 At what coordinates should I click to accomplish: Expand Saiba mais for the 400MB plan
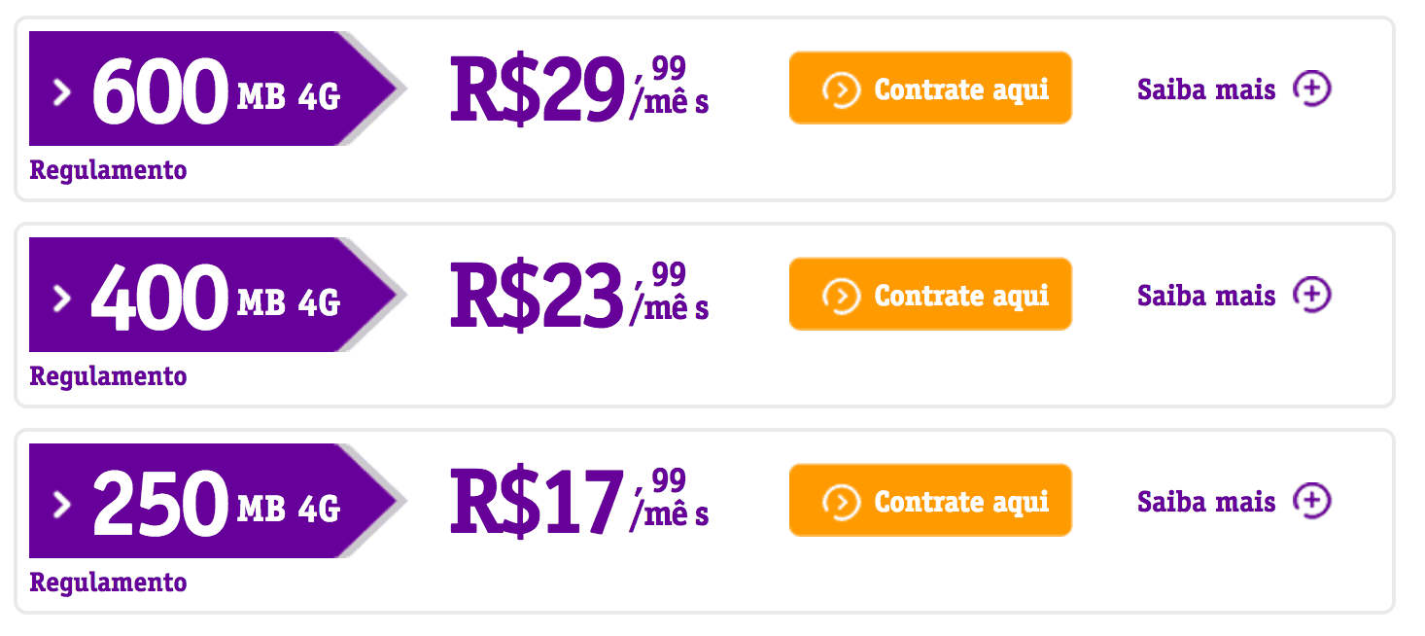[1205, 294]
